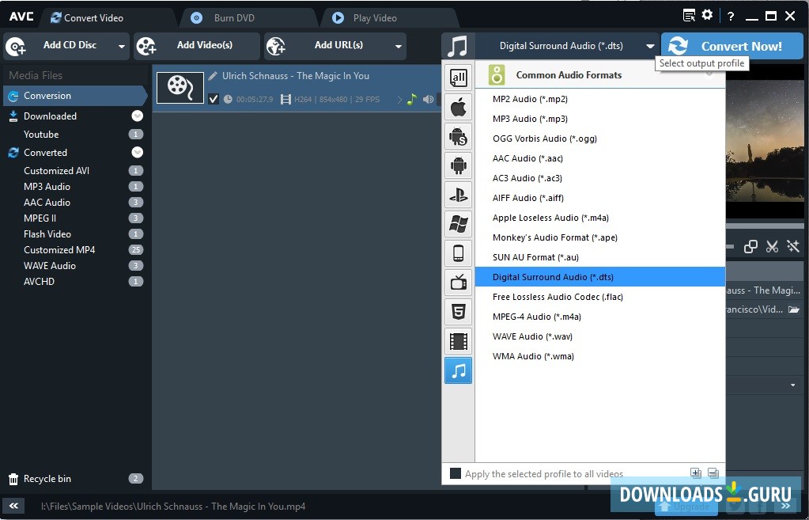The width and height of the screenshot is (809, 520).
Task: Select AAC Audio (*.aac) format
Action: [599, 158]
